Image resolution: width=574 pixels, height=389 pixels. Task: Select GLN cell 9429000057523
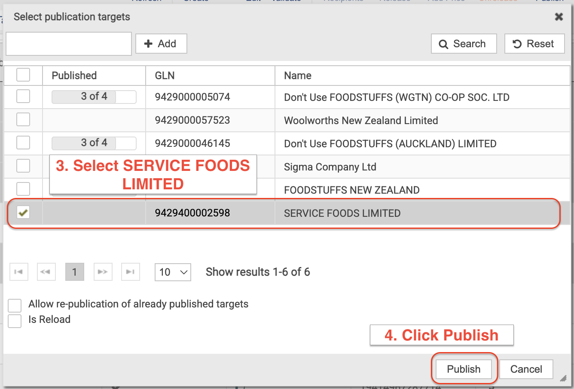[x=192, y=120]
